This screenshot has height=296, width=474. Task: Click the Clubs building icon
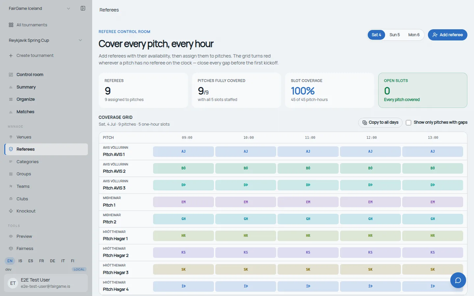(11, 199)
